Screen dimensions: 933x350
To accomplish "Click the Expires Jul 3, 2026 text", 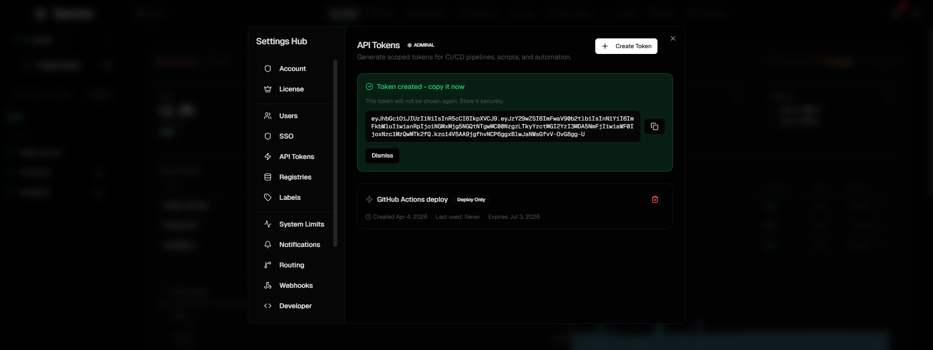I will tap(514, 217).
